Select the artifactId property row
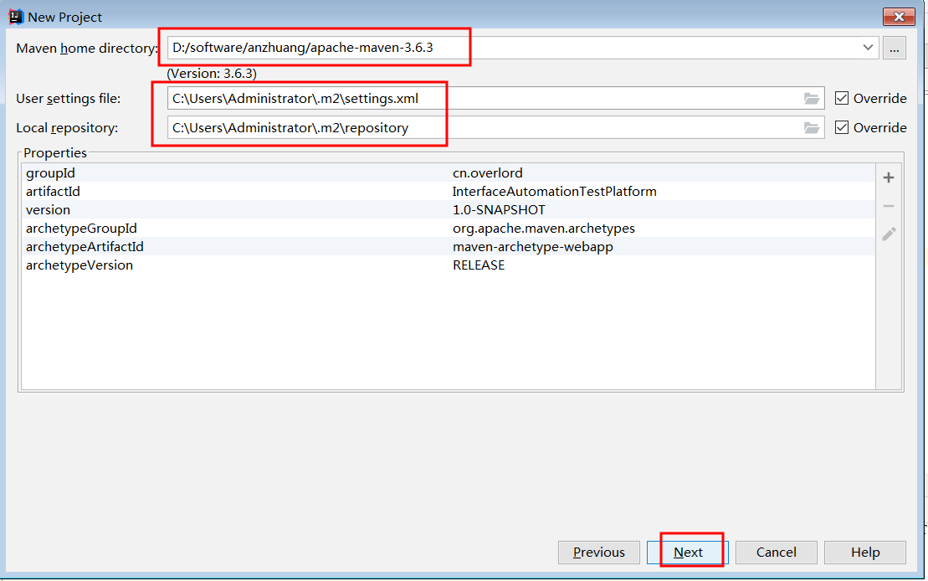Image resolution: width=928 pixels, height=581 pixels. point(448,192)
